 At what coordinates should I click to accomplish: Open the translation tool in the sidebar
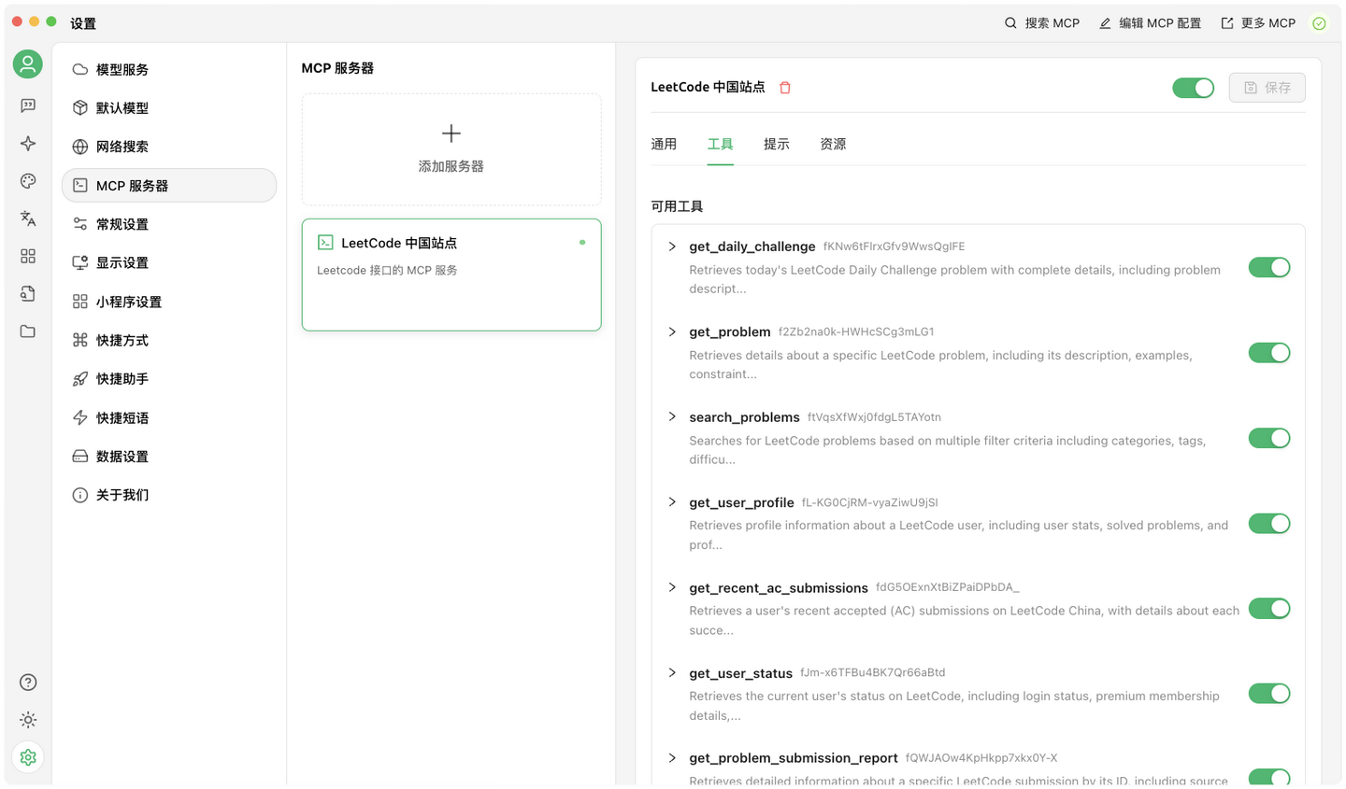pyautogui.click(x=27, y=218)
